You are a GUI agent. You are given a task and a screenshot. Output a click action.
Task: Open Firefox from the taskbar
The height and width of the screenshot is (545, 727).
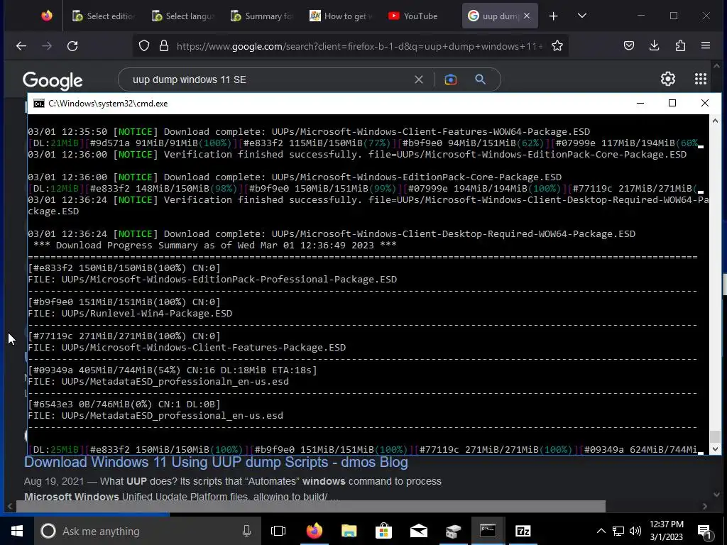coord(314,531)
